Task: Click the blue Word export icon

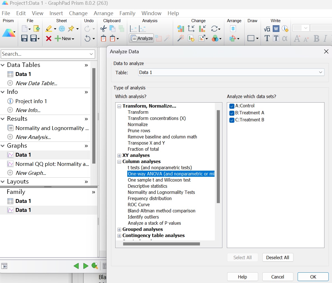Action: tap(276, 29)
